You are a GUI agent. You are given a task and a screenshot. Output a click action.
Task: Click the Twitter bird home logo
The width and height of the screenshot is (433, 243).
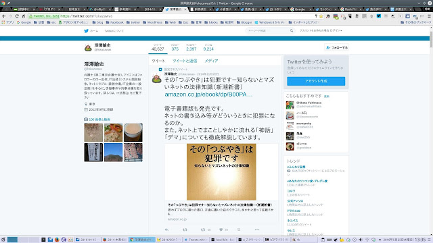pyautogui.click(x=86, y=31)
